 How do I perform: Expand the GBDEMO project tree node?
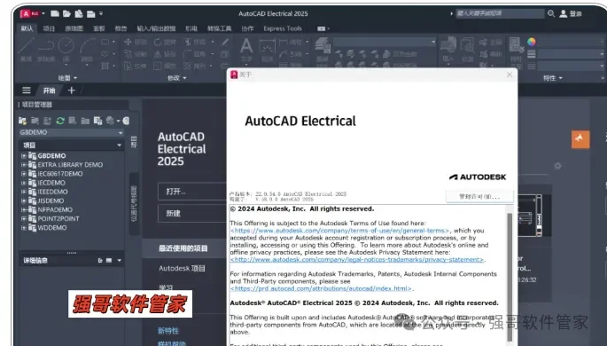(x=24, y=156)
